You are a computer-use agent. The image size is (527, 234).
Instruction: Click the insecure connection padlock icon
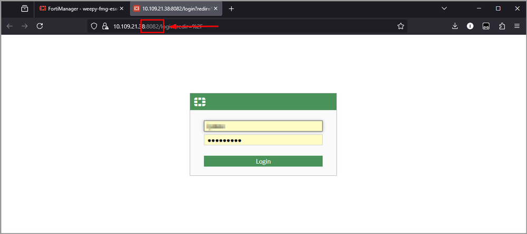click(105, 26)
